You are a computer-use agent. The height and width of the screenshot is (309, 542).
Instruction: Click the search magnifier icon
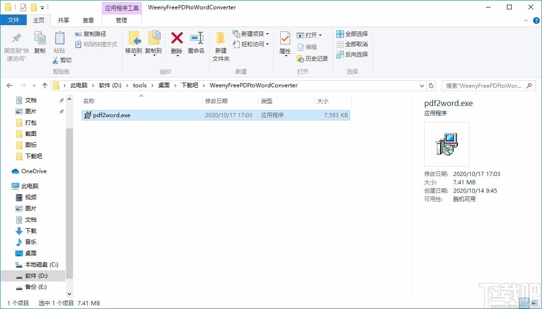[x=529, y=85]
